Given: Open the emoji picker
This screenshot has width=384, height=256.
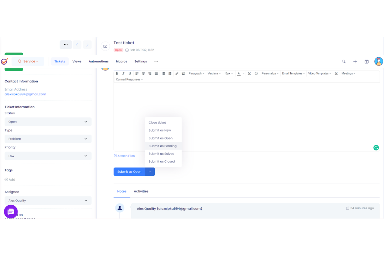Looking at the screenshot, I should 256,73.
